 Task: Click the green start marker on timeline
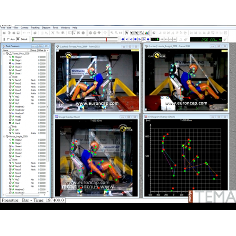click(33, 39)
